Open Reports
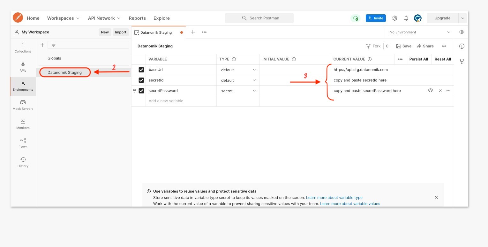Image resolution: width=488 pixels, height=247 pixels. pyautogui.click(x=137, y=18)
